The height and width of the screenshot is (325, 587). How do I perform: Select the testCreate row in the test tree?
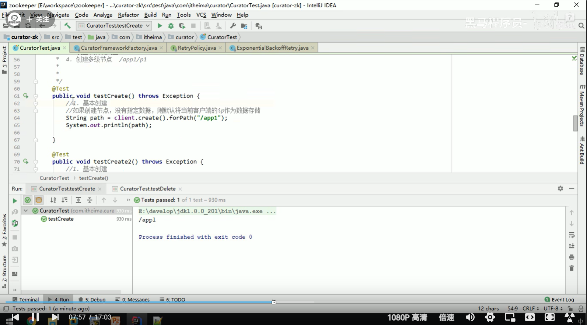[77, 219]
